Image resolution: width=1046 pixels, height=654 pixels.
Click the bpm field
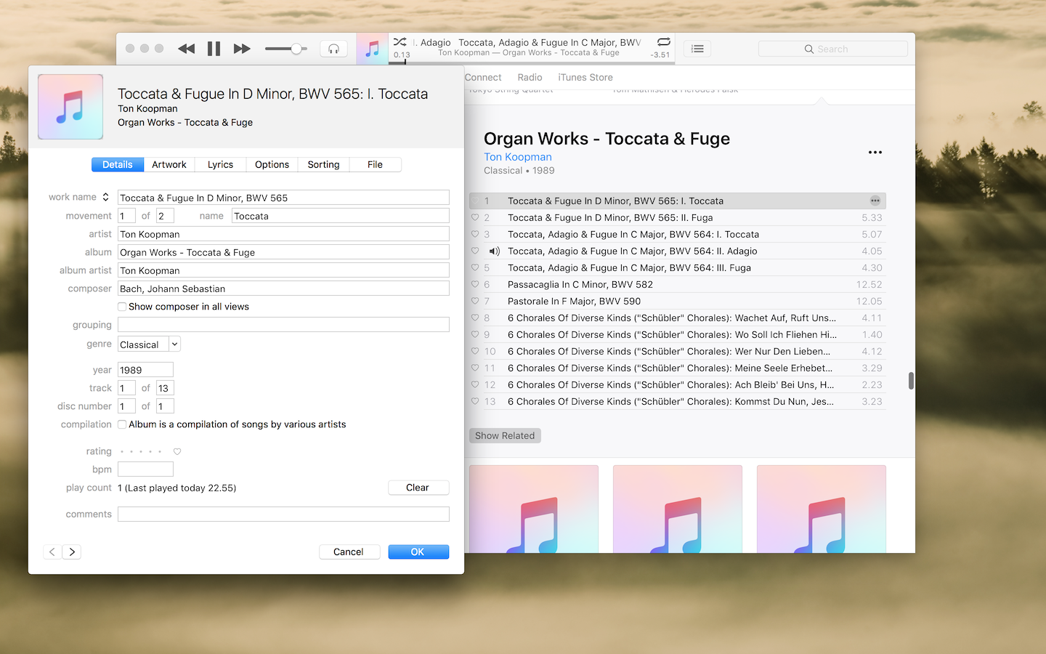point(145,469)
